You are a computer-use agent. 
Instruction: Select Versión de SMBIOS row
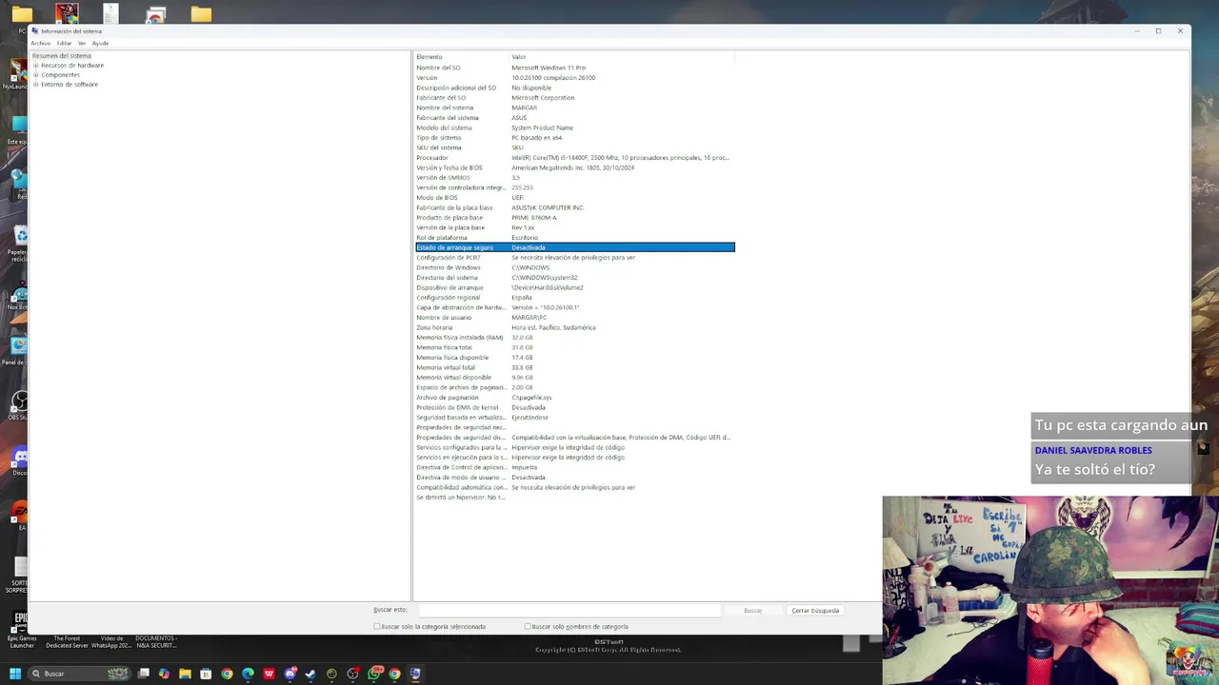(x=575, y=178)
